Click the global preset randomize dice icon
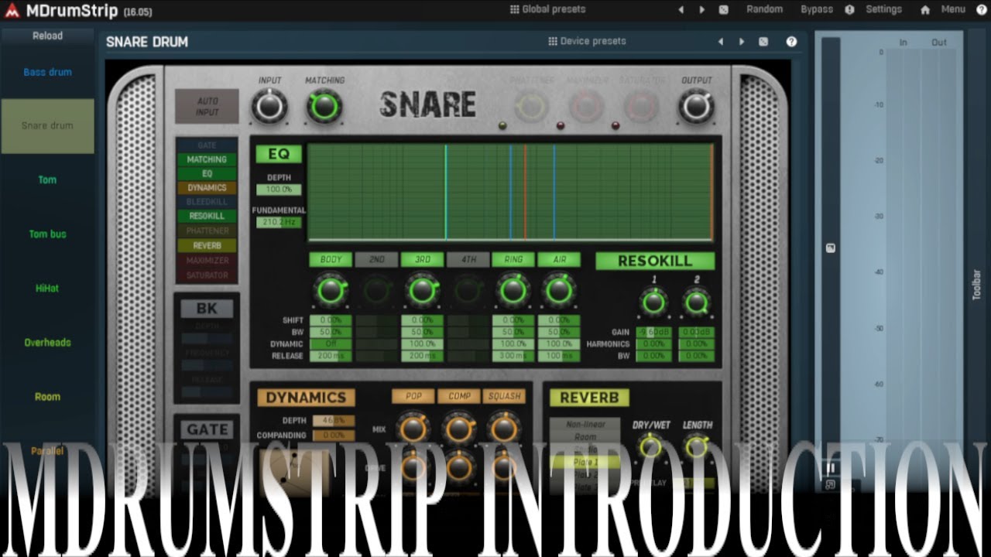Viewport: 991px width, 557px height. [x=723, y=10]
